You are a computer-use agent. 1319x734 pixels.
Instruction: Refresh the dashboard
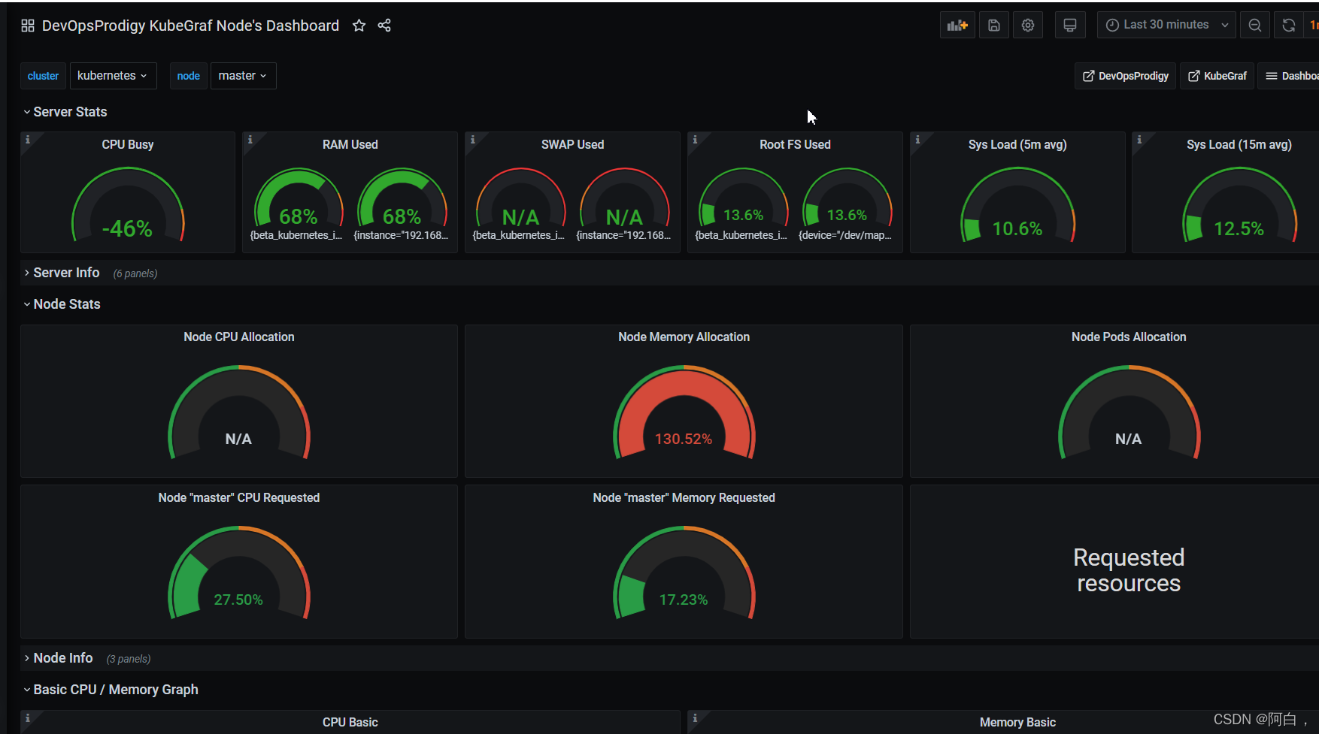[1288, 25]
